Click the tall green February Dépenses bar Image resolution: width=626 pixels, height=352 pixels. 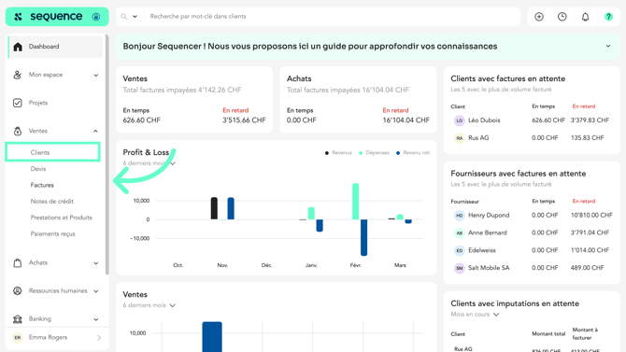tap(355, 202)
